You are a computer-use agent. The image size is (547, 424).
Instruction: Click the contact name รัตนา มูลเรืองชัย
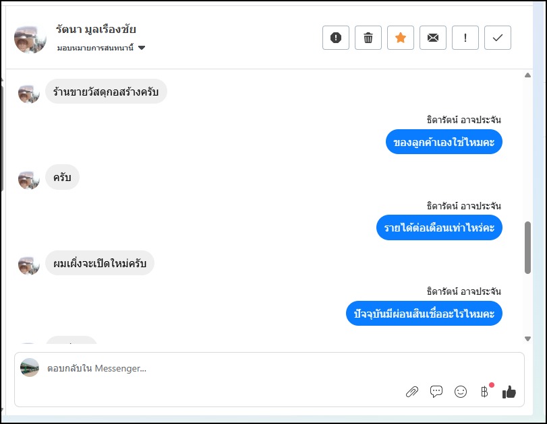click(96, 30)
